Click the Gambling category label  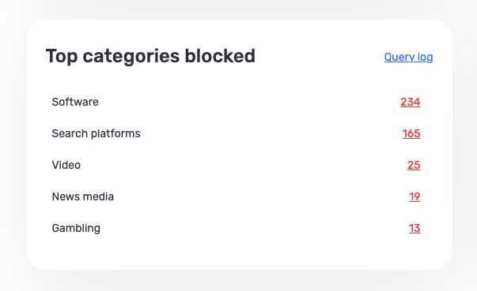[76, 228]
